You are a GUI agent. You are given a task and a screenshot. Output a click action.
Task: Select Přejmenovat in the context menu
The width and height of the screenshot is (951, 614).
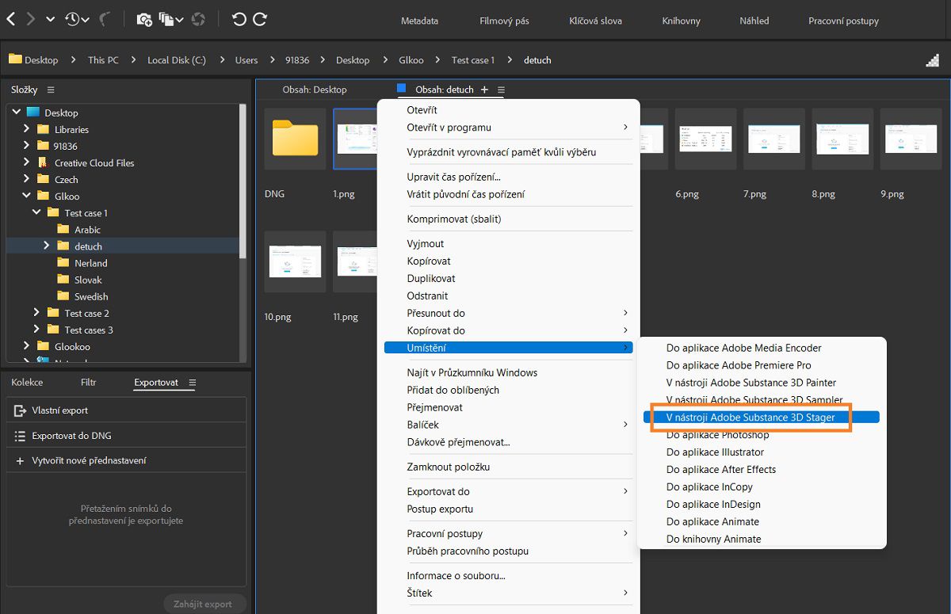coord(434,407)
